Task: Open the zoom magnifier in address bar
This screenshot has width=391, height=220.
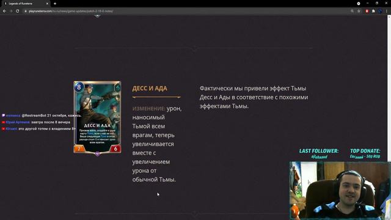Action: pos(352,11)
